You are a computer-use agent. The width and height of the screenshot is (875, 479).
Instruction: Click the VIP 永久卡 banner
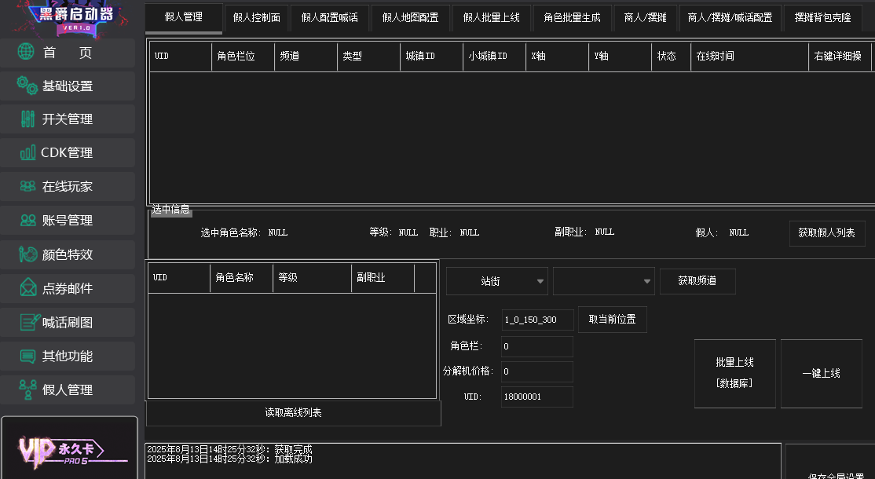tap(69, 449)
